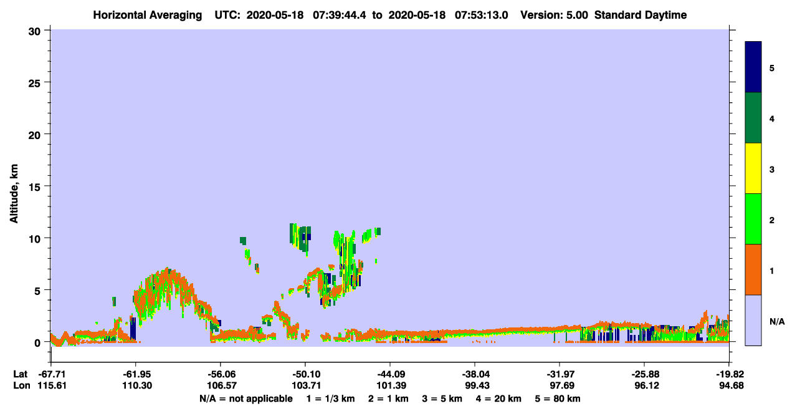Click the colorbar label "N/A"
810x416 pixels.
point(776,321)
